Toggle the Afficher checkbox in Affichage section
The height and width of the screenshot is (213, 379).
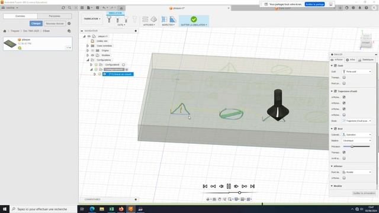coord(344,178)
